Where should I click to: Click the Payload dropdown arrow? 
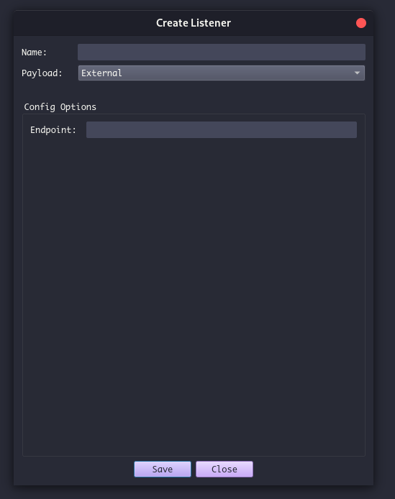357,73
